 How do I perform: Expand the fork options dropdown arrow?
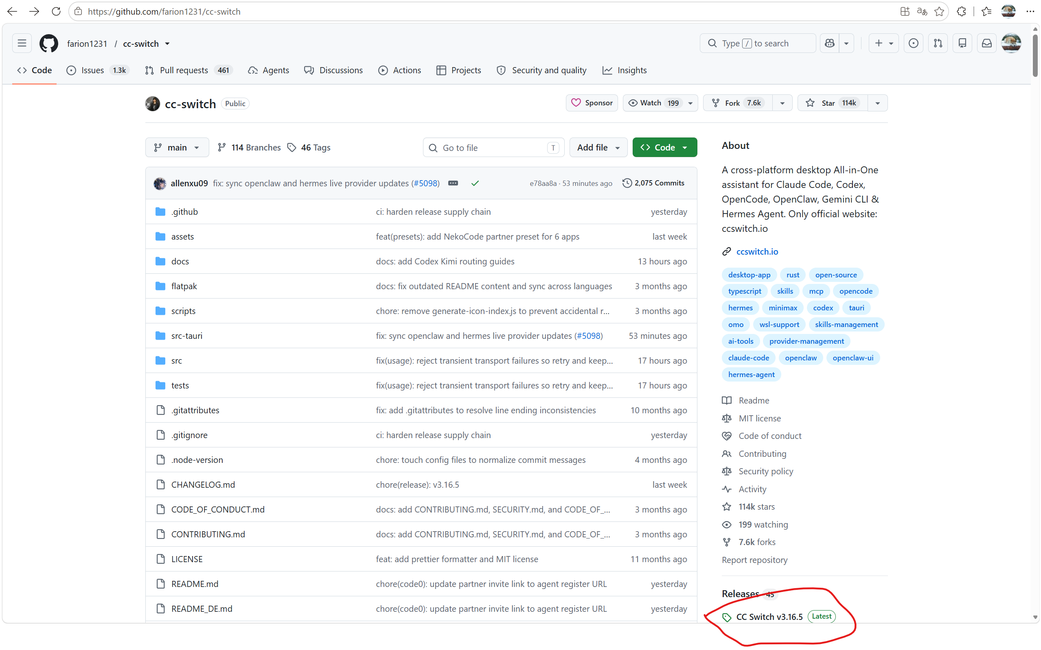tap(782, 103)
